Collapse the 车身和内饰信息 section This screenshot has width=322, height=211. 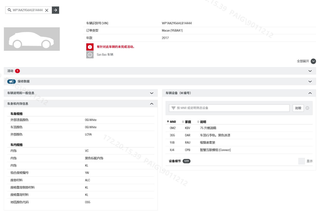152,104
